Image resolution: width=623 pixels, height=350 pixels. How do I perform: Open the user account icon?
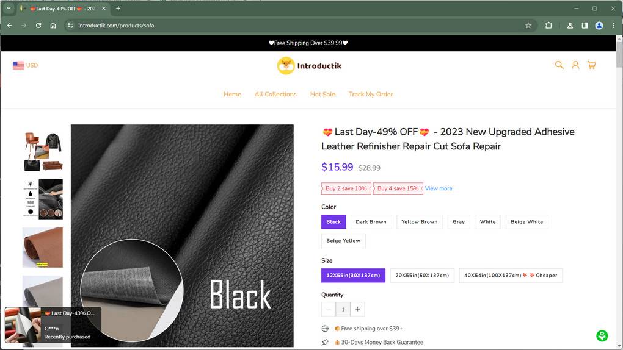point(575,65)
